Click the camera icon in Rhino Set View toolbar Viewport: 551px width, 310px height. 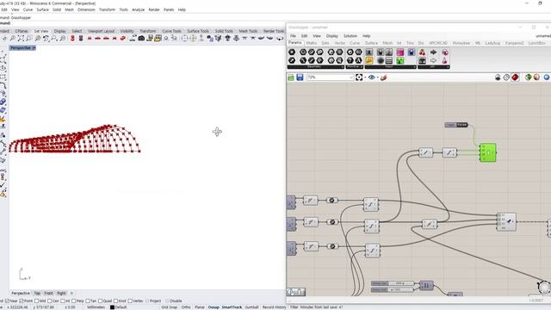tap(141, 38)
